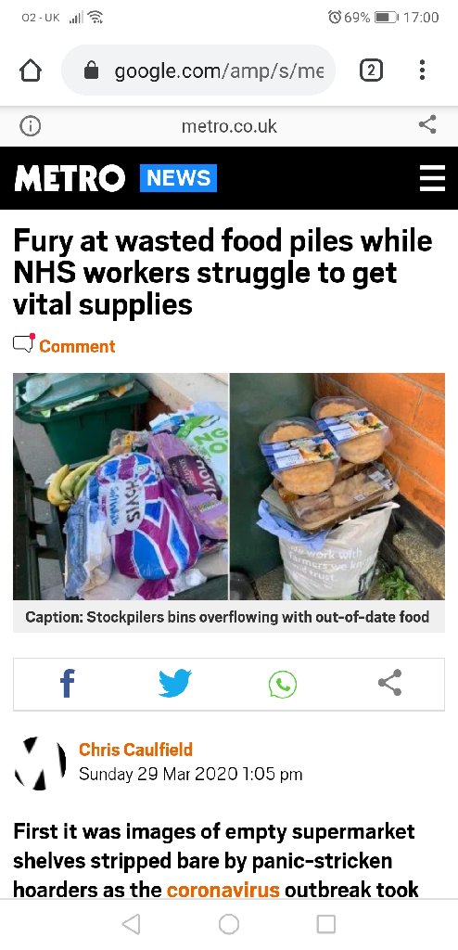Tap the AMP info circle icon

pos(31,126)
